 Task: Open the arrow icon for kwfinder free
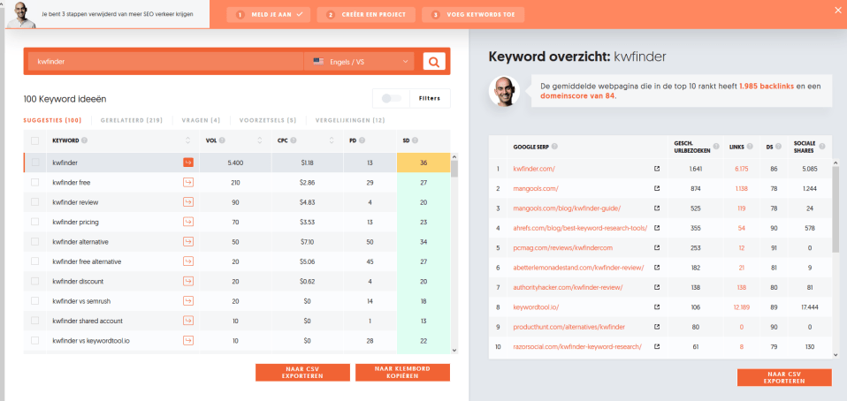coord(188,183)
